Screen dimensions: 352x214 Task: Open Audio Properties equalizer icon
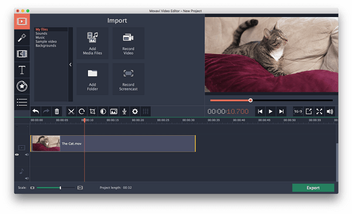pyautogui.click(x=145, y=111)
